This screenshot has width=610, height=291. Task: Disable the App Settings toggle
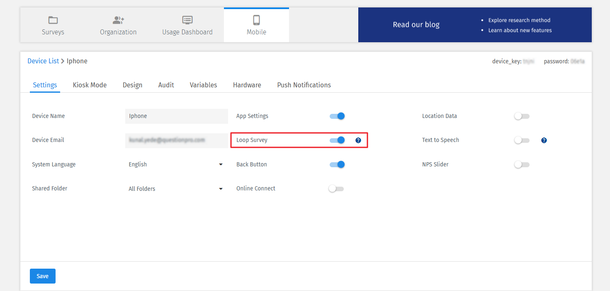click(337, 116)
